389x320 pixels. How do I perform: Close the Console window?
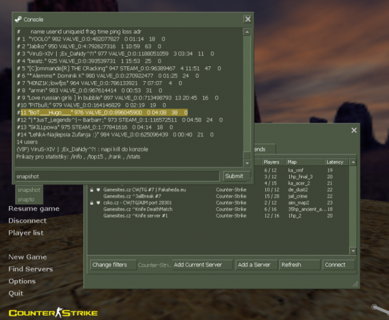point(247,19)
